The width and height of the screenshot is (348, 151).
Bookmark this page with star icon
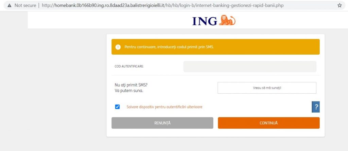point(340,5)
